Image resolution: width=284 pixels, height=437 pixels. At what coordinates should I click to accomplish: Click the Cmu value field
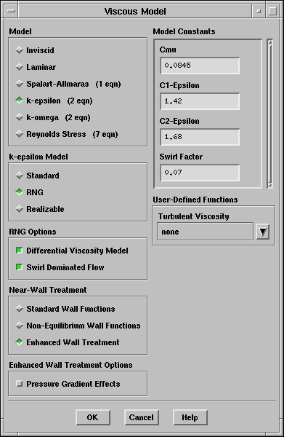200,66
